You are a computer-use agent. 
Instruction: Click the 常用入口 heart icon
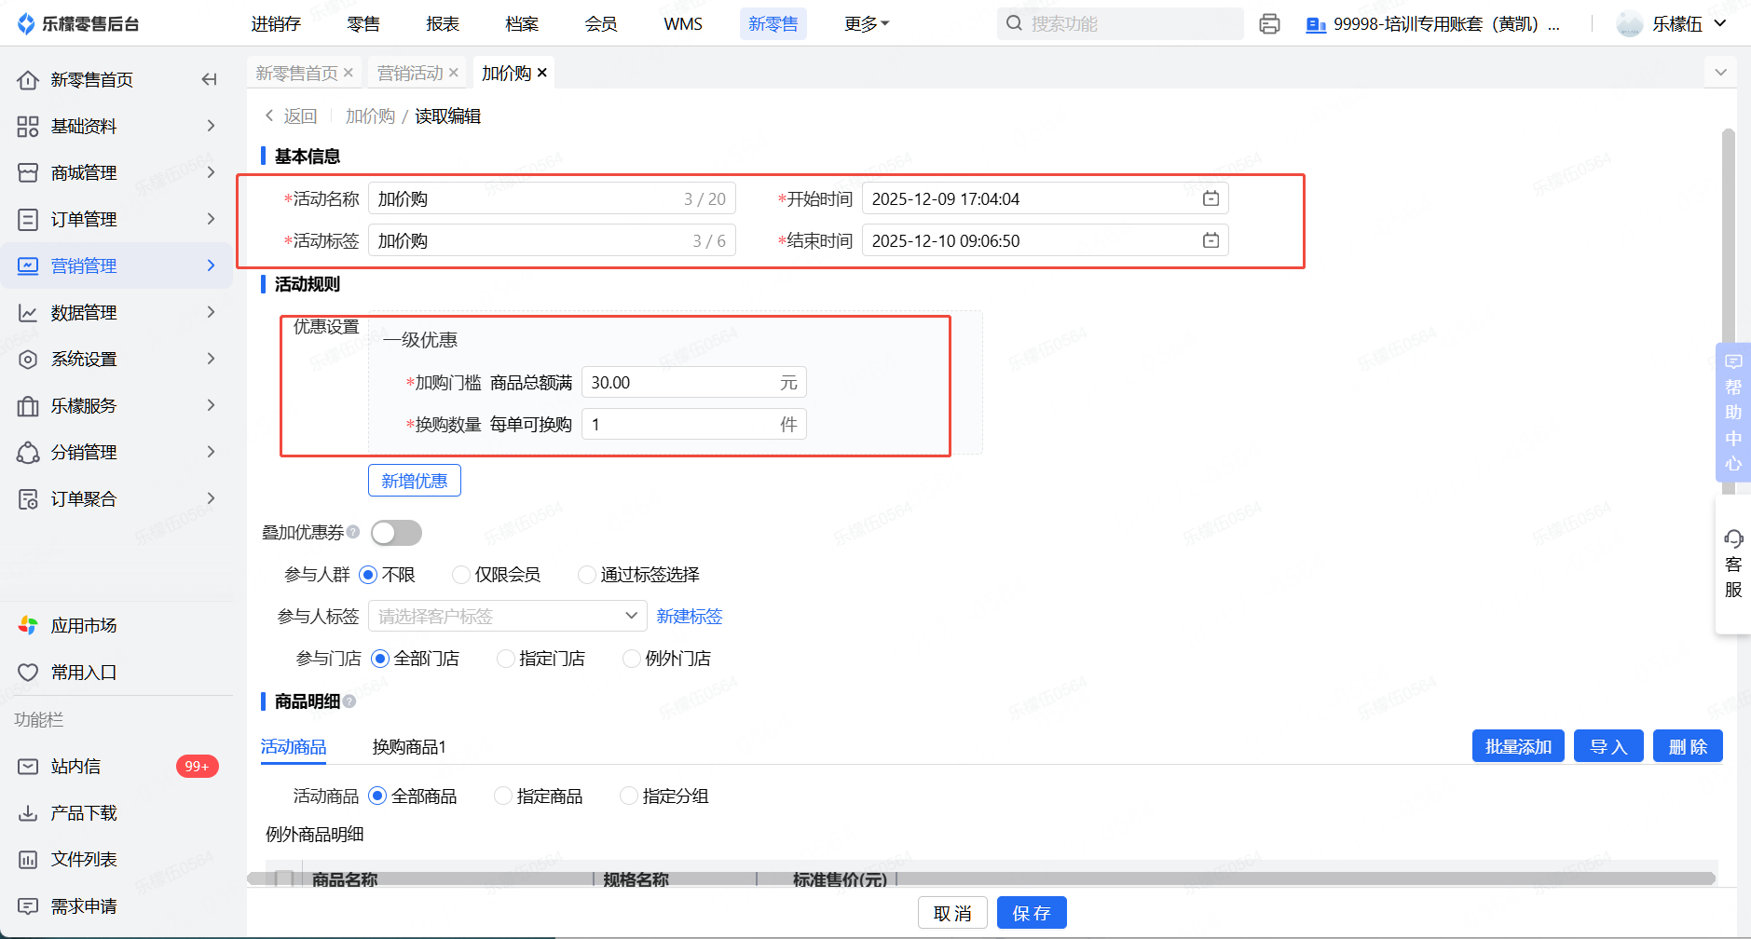28,673
